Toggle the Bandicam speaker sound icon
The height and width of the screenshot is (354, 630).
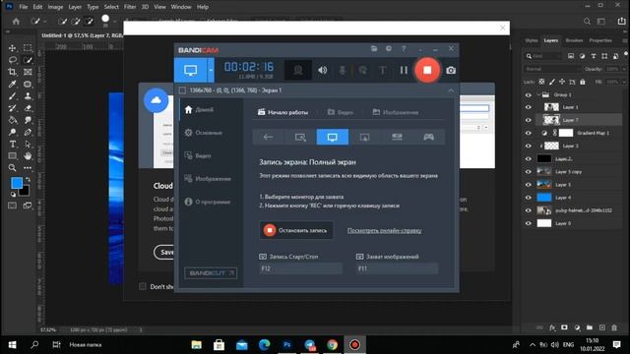pyautogui.click(x=322, y=70)
